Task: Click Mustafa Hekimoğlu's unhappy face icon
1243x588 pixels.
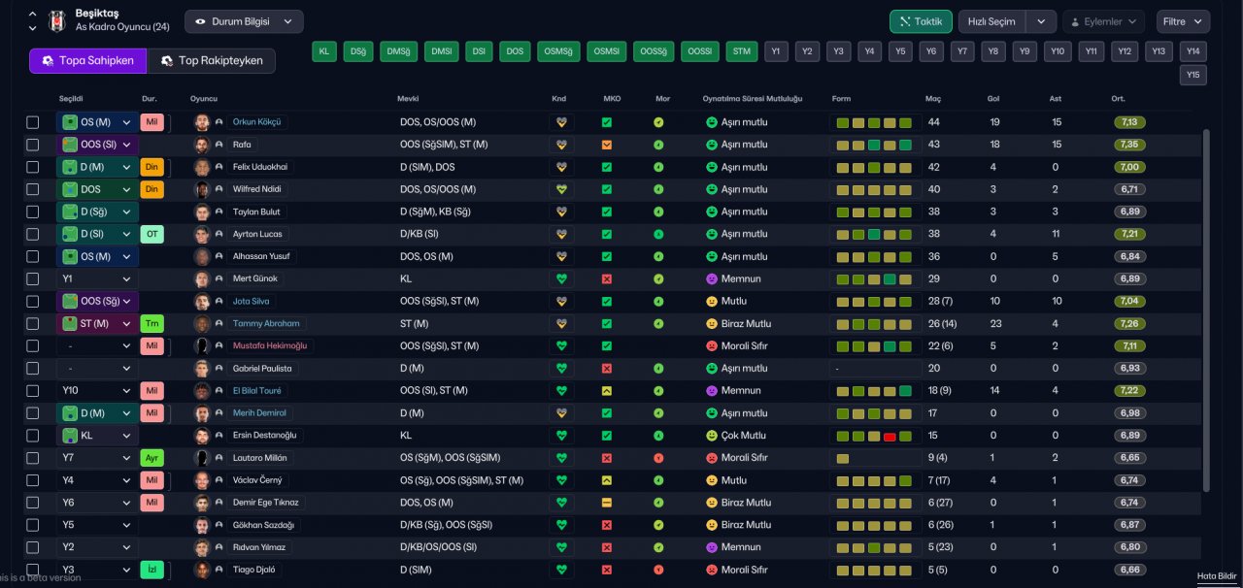Action: (x=711, y=345)
